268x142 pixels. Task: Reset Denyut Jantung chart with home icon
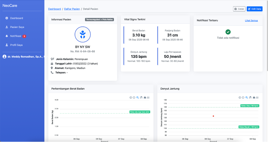click(254, 98)
